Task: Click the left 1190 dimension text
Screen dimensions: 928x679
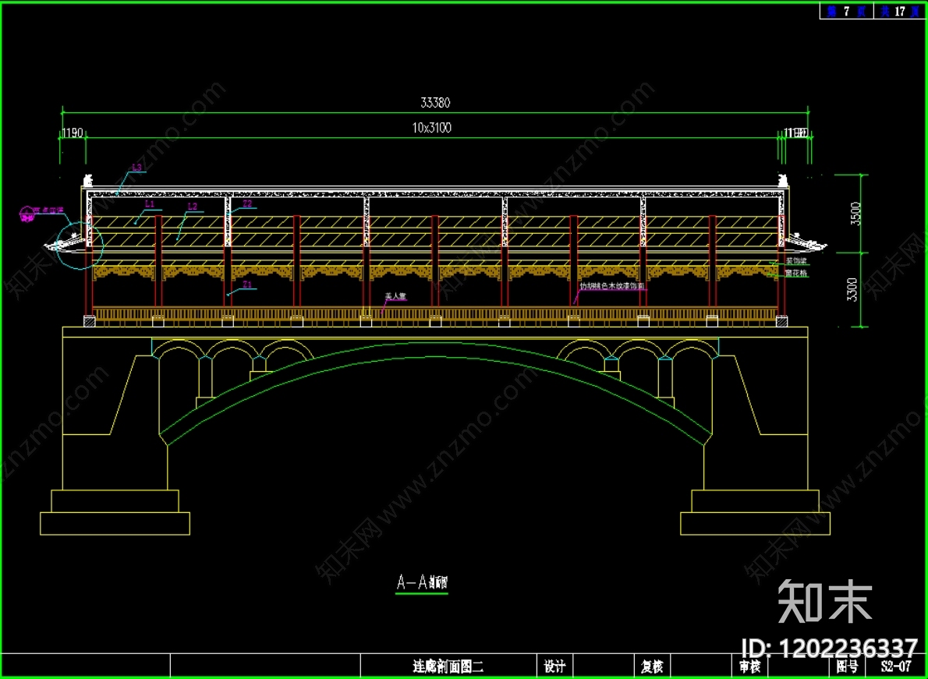Action: point(73,133)
